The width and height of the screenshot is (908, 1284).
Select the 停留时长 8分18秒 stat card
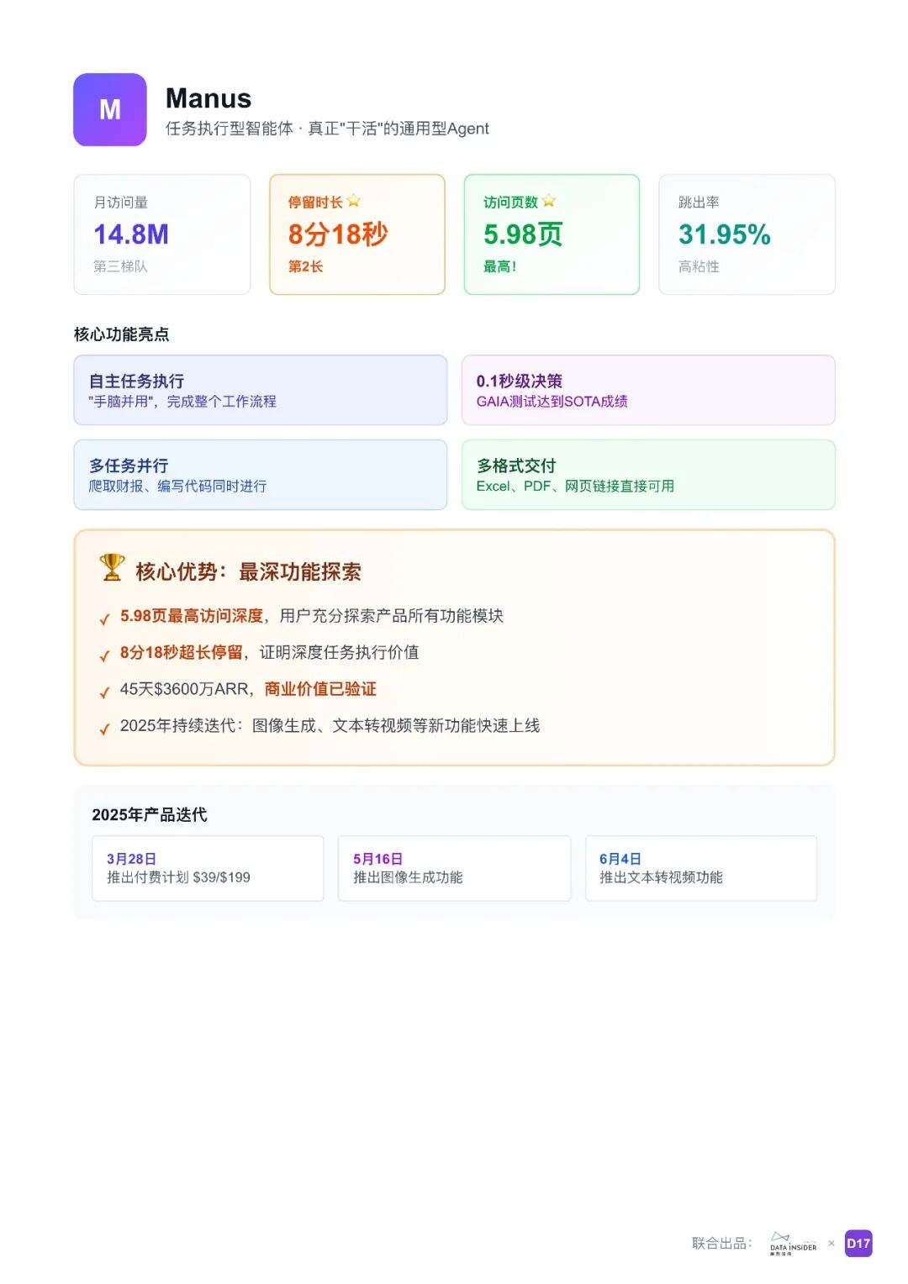[357, 234]
